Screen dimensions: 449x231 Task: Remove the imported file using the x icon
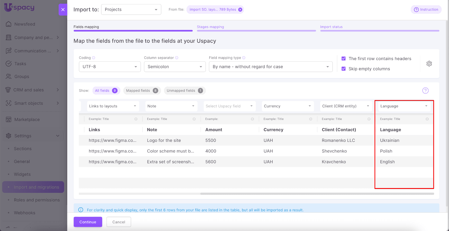point(240,10)
